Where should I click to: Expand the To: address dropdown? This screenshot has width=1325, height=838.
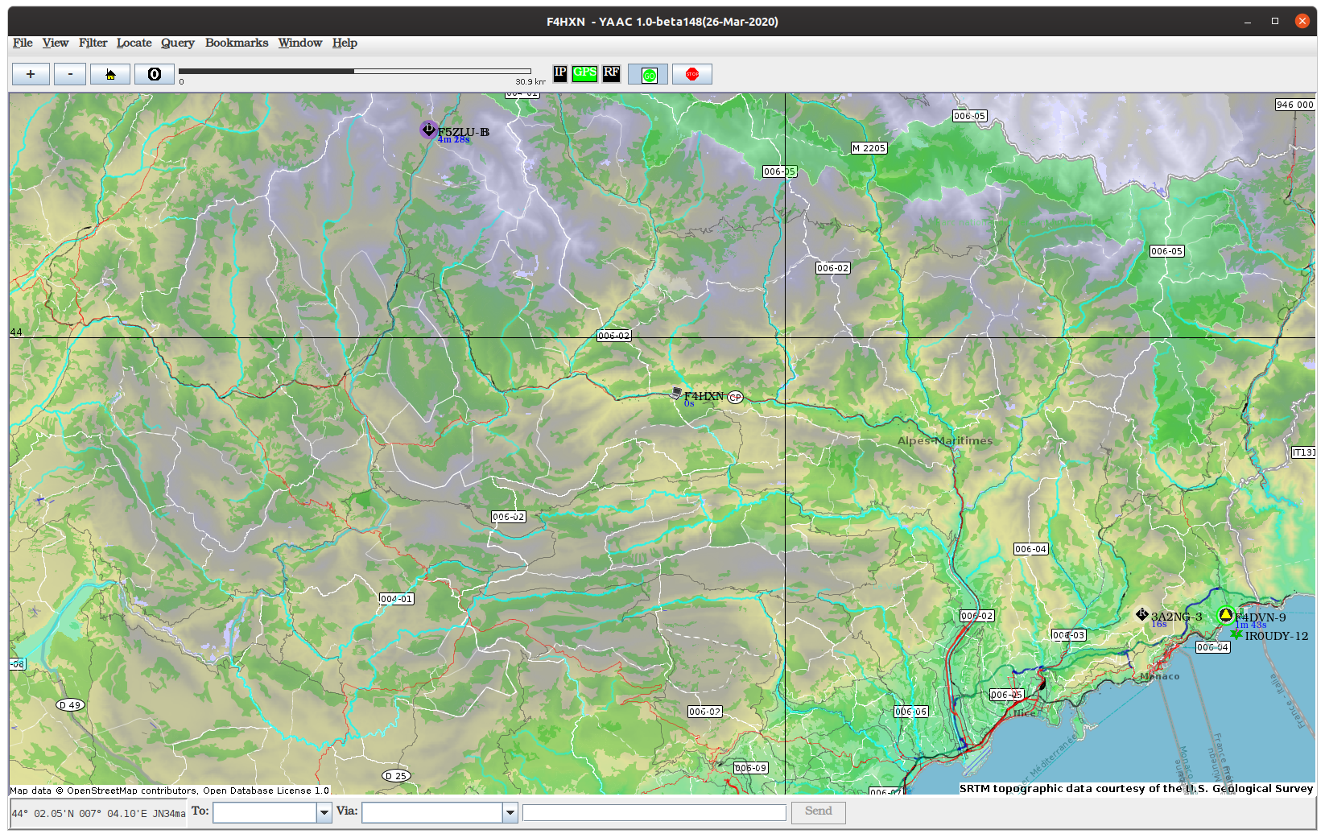click(x=324, y=813)
